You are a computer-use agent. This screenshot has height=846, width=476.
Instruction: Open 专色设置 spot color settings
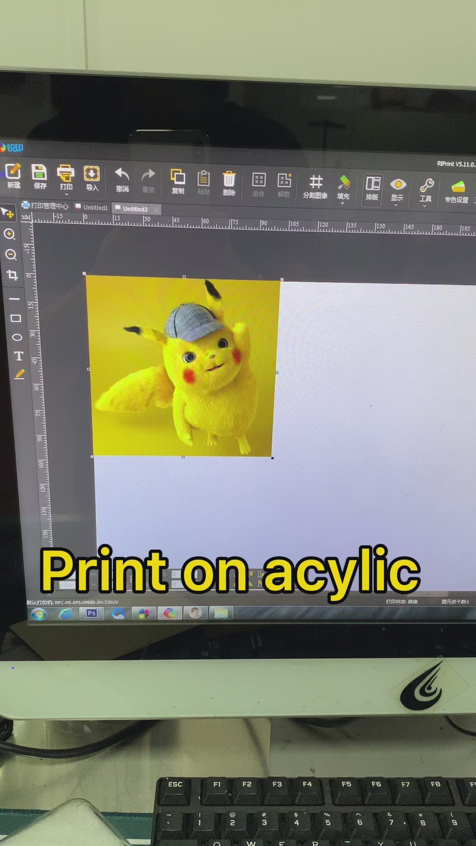pos(457,192)
